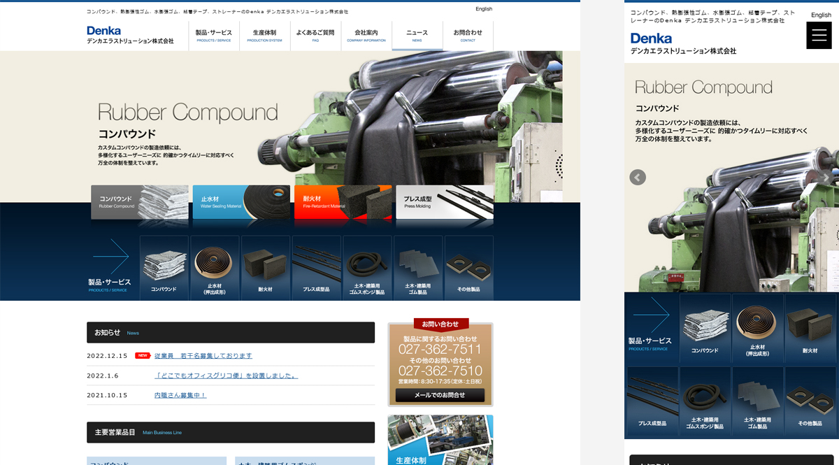
Task: Open その他製品 tile in mobile view
Action: 810,401
